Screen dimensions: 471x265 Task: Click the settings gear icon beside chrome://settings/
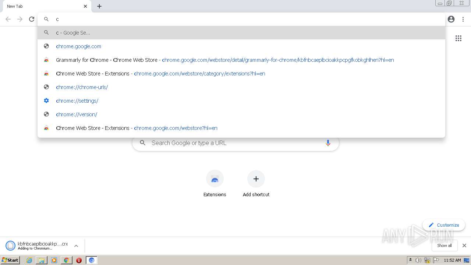tap(46, 100)
